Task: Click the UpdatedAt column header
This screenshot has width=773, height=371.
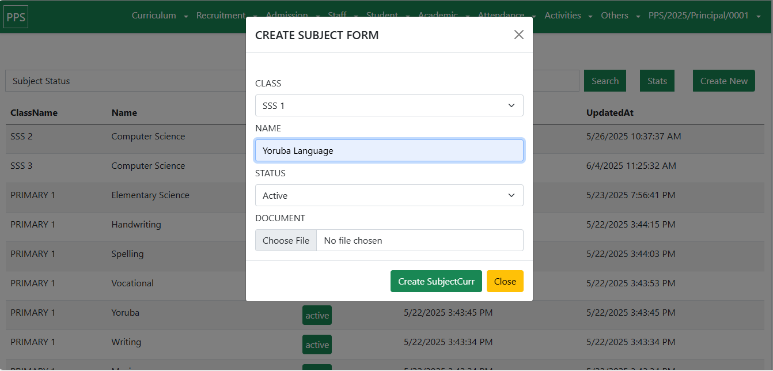Action: click(609, 113)
